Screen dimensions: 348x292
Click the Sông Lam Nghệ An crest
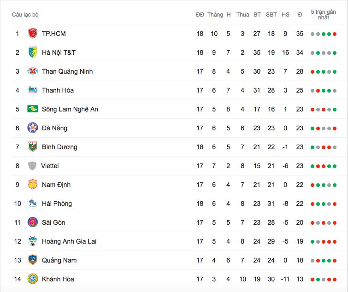coord(32,109)
